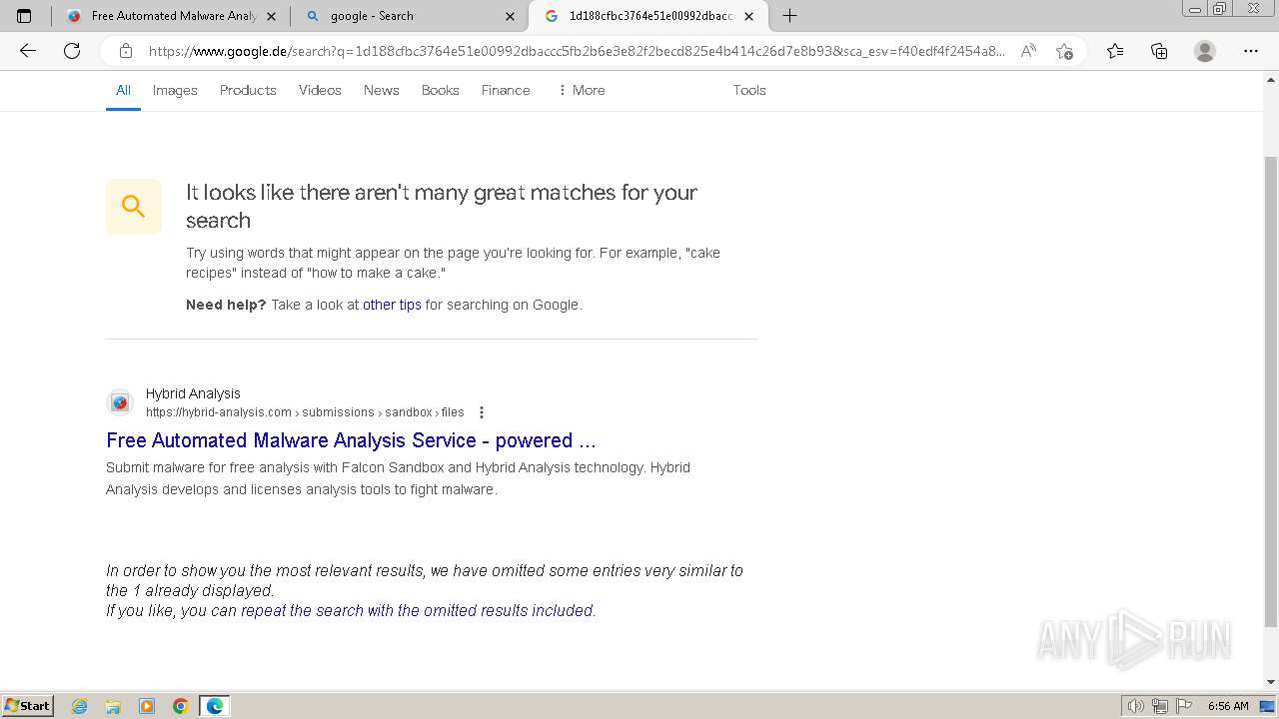
Task: Expand the More search filters dropdown
Action: click(582, 90)
